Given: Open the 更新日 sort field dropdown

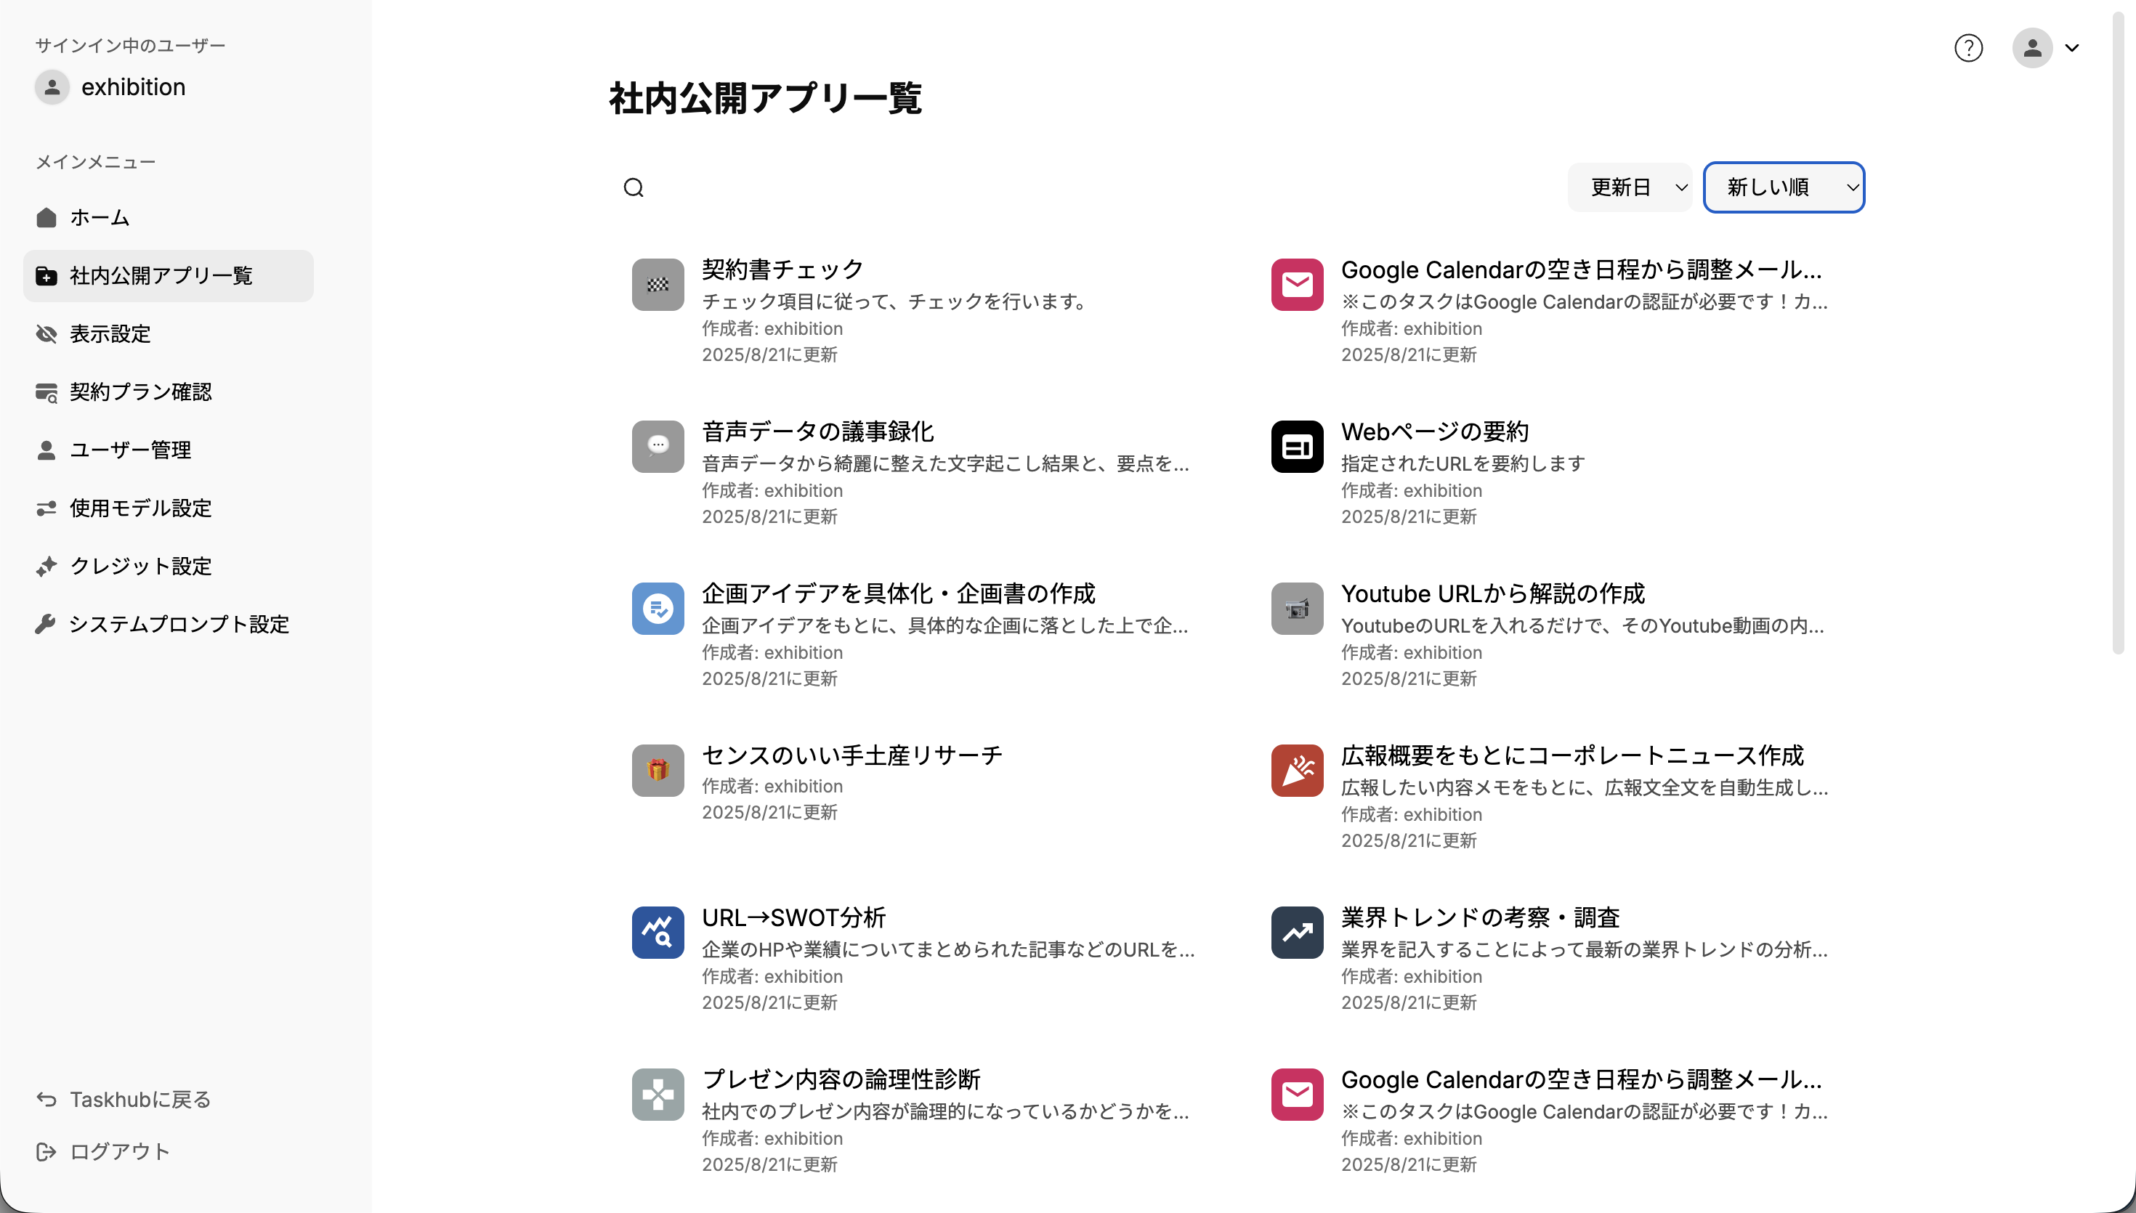Looking at the screenshot, I should 1630,187.
